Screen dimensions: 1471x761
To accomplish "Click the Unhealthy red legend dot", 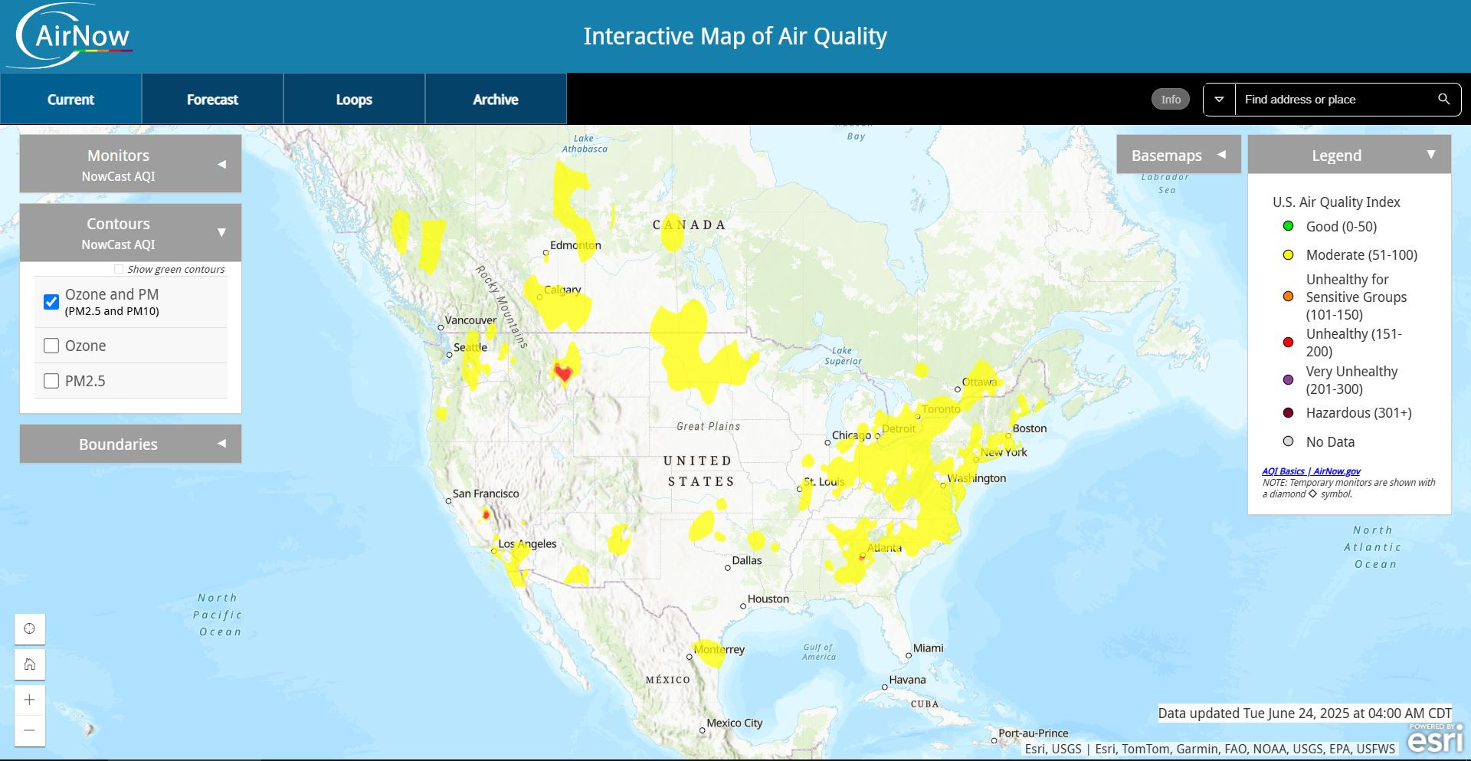I will click(1289, 342).
